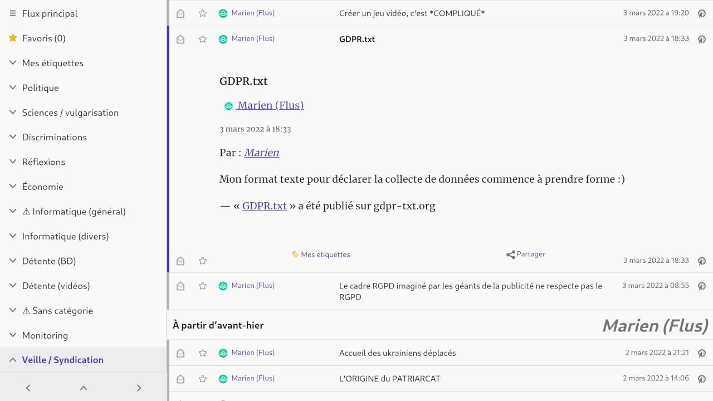
Task: Click the label icon beside Mes étiquettes
Action: click(x=295, y=255)
